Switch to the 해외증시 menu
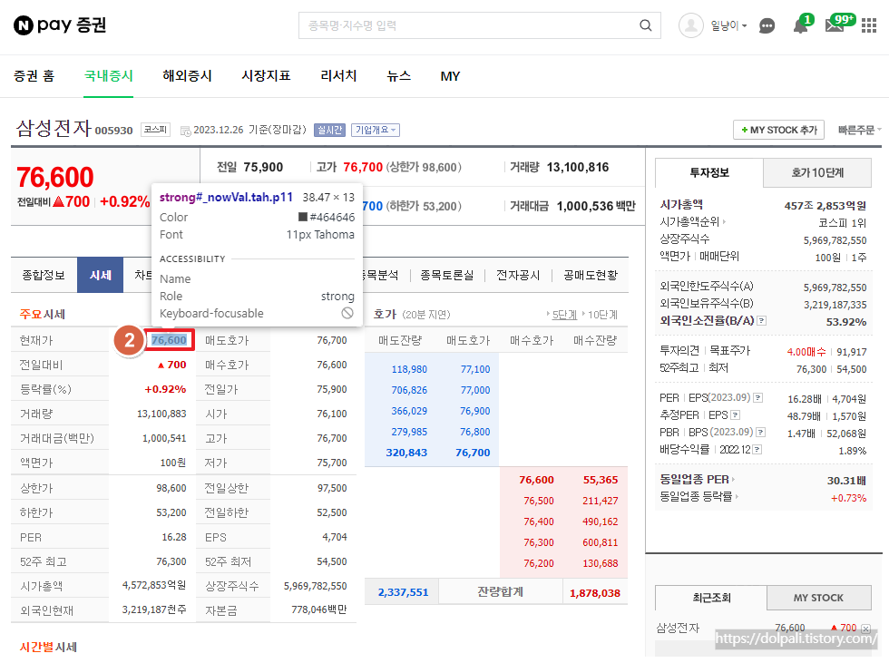The height and width of the screenshot is (663, 889). [187, 76]
